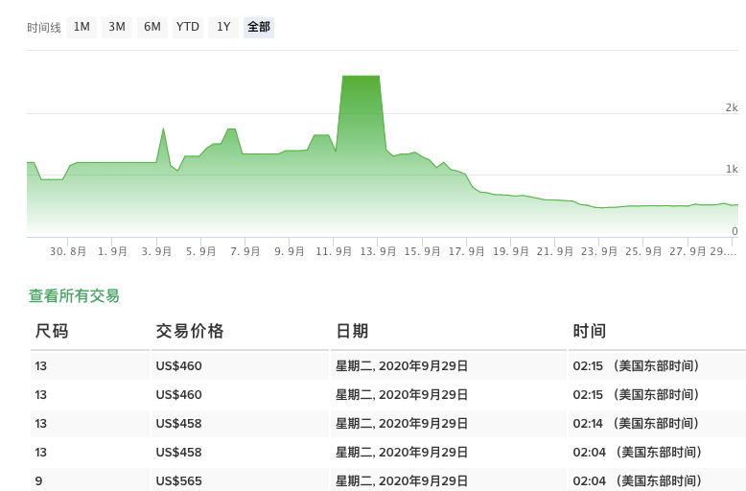Select the US$565 size 9 transaction
746x491 pixels.
coord(178,480)
